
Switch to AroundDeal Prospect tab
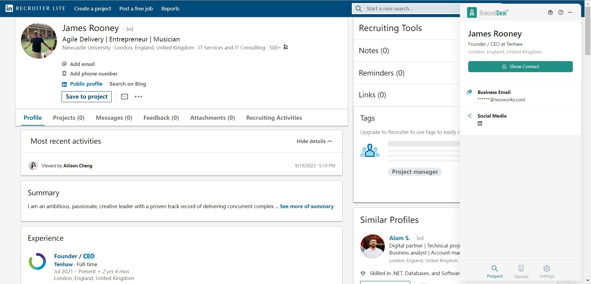495,271
